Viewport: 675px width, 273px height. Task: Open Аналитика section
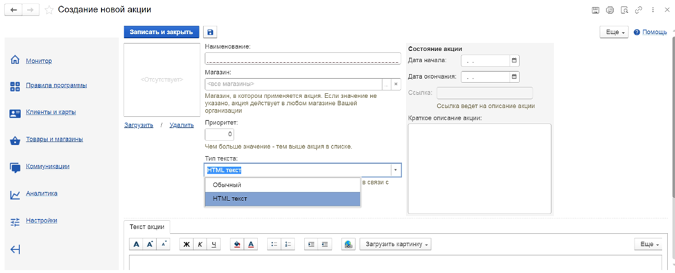pos(42,193)
